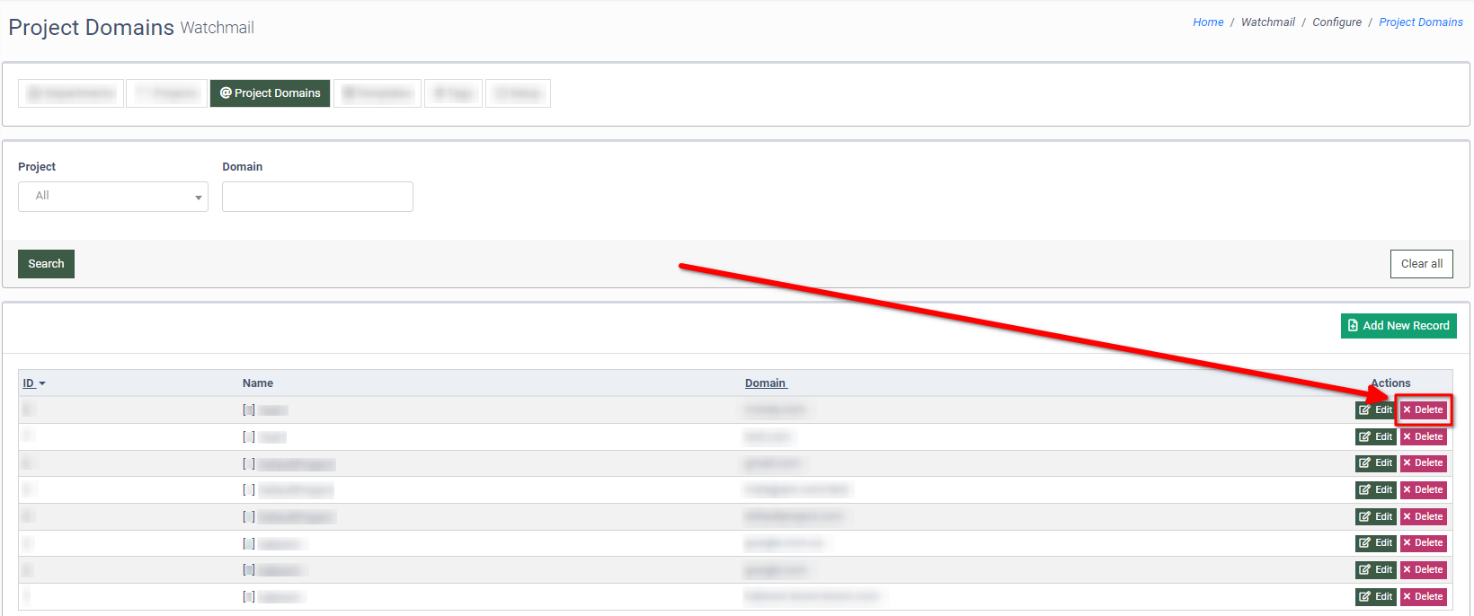Click Add New Record button

1398,326
